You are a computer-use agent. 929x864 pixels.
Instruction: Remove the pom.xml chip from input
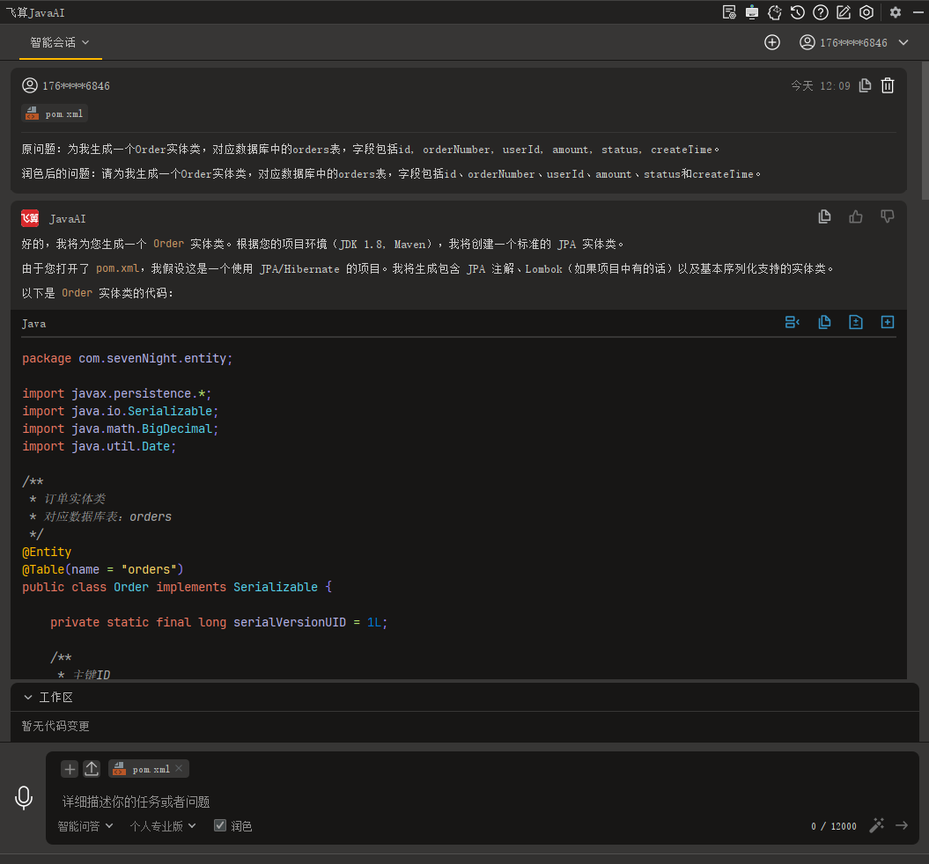(x=179, y=768)
